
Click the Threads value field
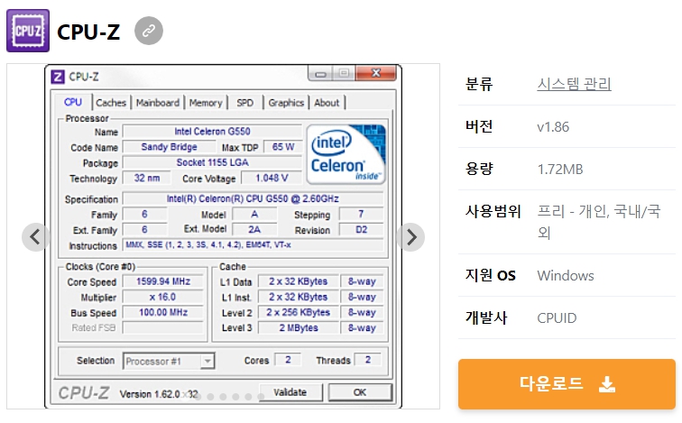click(368, 360)
